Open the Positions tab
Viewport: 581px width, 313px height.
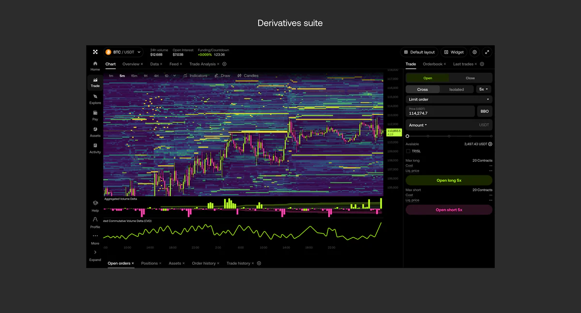point(150,263)
